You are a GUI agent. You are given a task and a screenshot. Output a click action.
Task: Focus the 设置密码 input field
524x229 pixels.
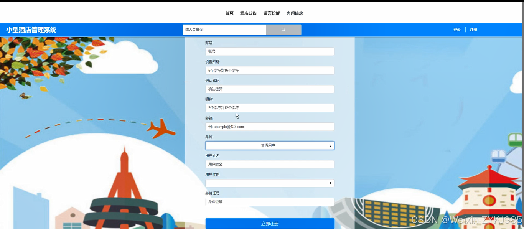click(x=270, y=70)
